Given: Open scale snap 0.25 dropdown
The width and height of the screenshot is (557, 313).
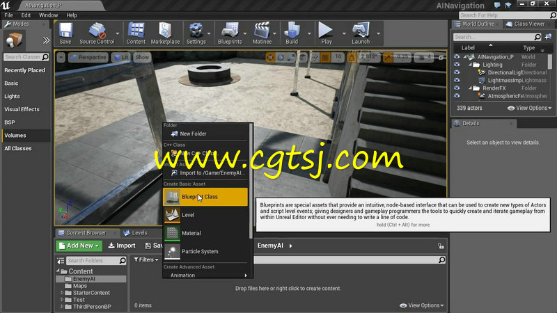Looking at the screenshot, I should click(402, 58).
